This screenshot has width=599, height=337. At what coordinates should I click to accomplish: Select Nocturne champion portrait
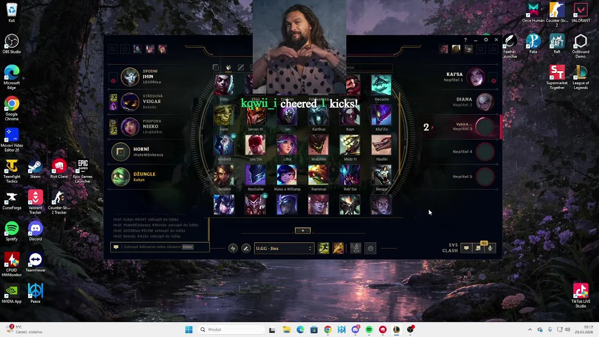point(256,175)
